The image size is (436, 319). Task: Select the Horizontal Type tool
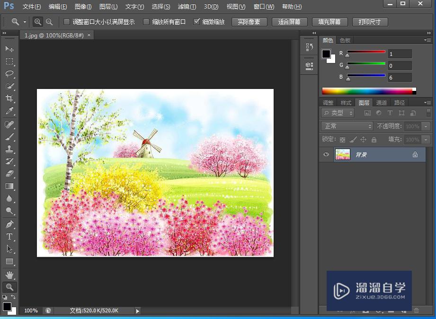(9, 237)
